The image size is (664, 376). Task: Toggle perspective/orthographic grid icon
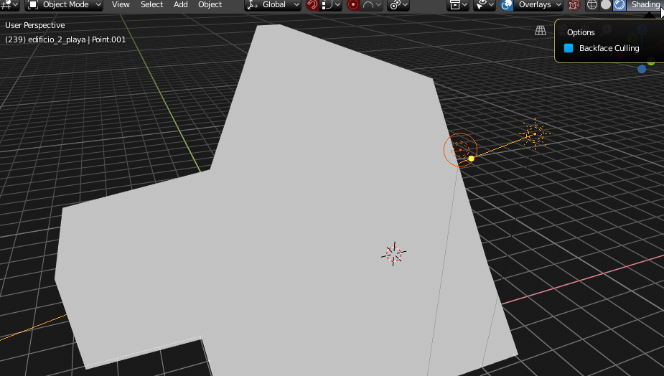pyautogui.click(x=541, y=30)
